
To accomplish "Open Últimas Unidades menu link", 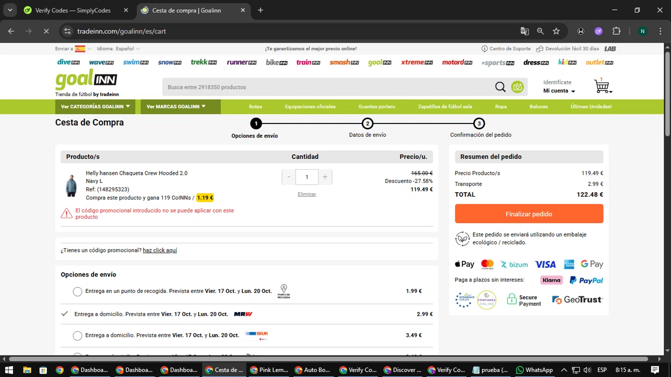I will coord(591,106).
